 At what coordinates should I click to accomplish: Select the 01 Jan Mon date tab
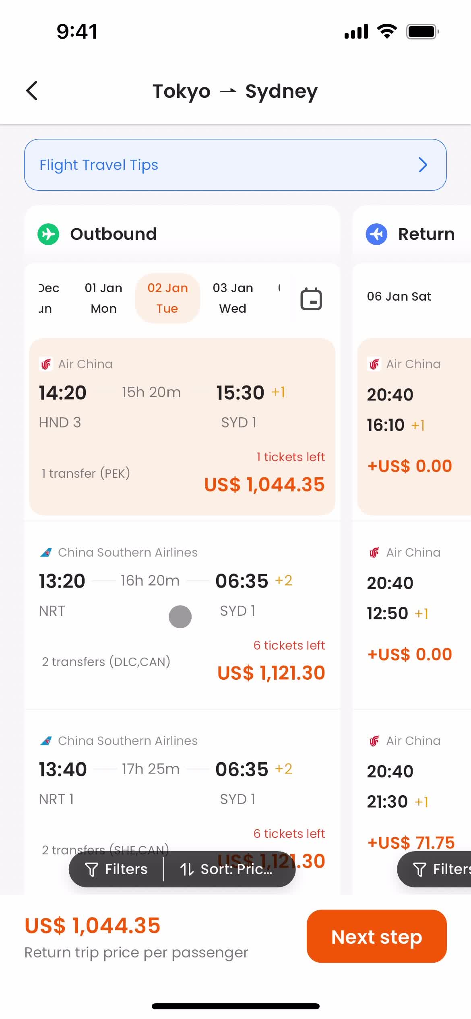coord(103,298)
